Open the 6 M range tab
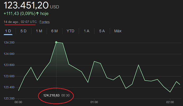This screenshot has width=183, height=106. point(54,31)
